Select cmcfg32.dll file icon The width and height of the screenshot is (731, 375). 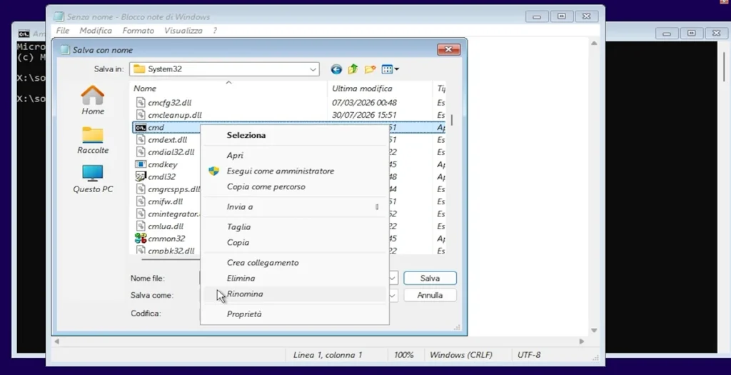[141, 103]
